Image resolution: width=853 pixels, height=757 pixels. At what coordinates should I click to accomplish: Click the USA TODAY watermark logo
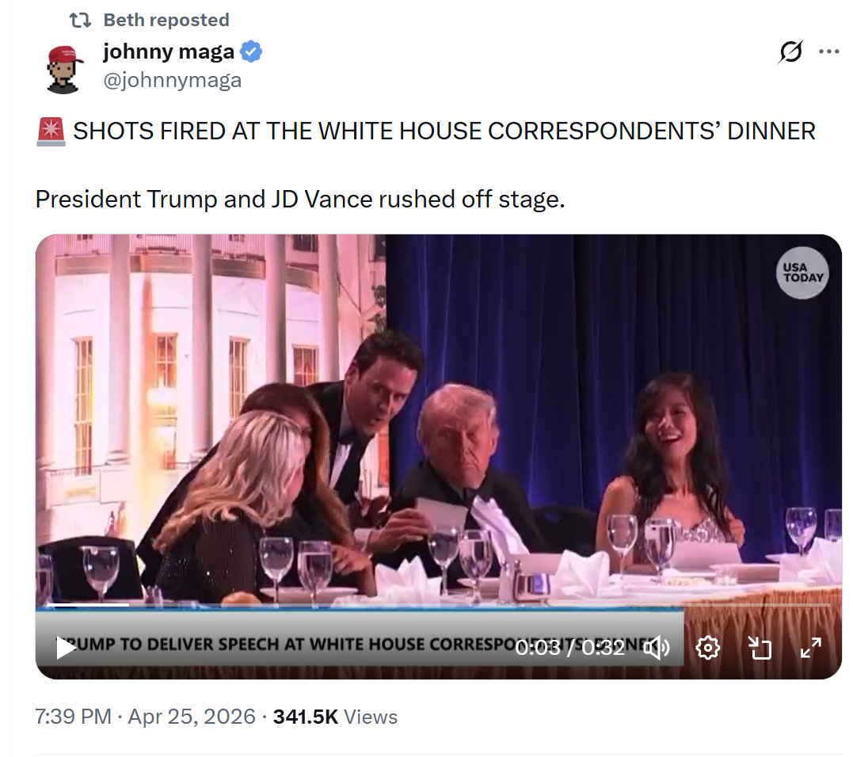[802, 273]
